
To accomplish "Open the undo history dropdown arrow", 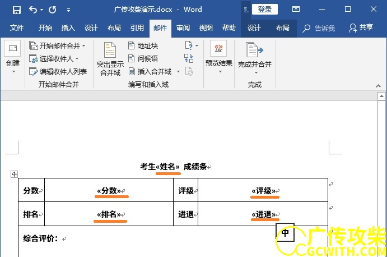I will click(41, 10).
